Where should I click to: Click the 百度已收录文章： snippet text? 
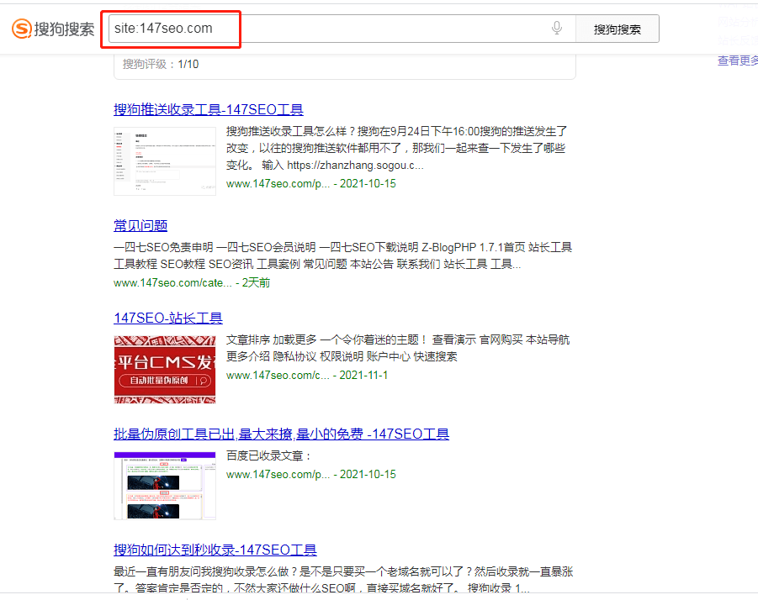[270, 455]
